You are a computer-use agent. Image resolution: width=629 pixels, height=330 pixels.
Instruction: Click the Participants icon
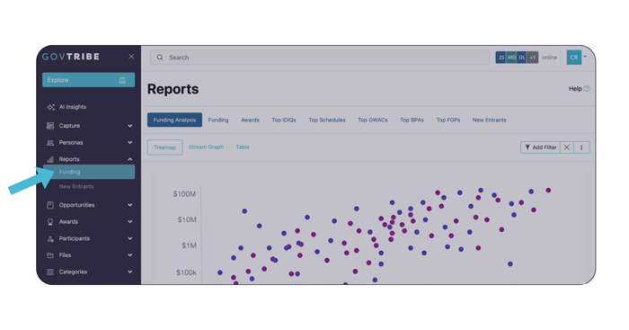[x=50, y=239]
